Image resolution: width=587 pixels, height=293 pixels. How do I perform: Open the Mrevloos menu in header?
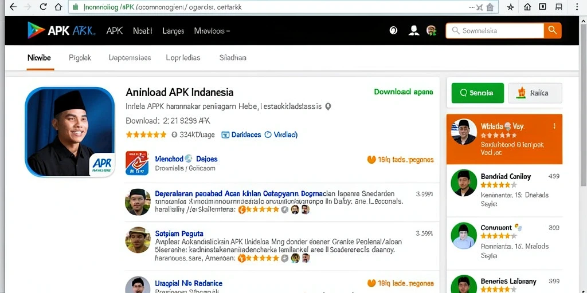pyautogui.click(x=212, y=31)
